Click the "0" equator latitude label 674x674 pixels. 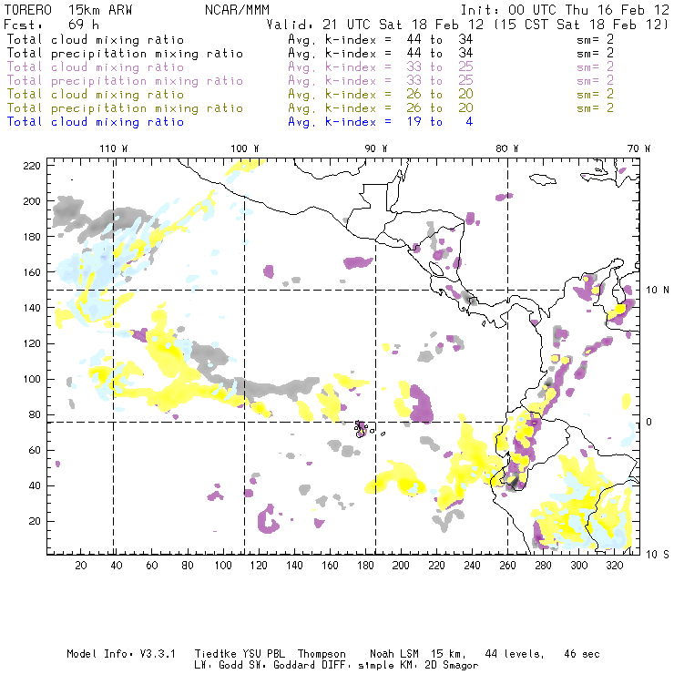coord(649,422)
